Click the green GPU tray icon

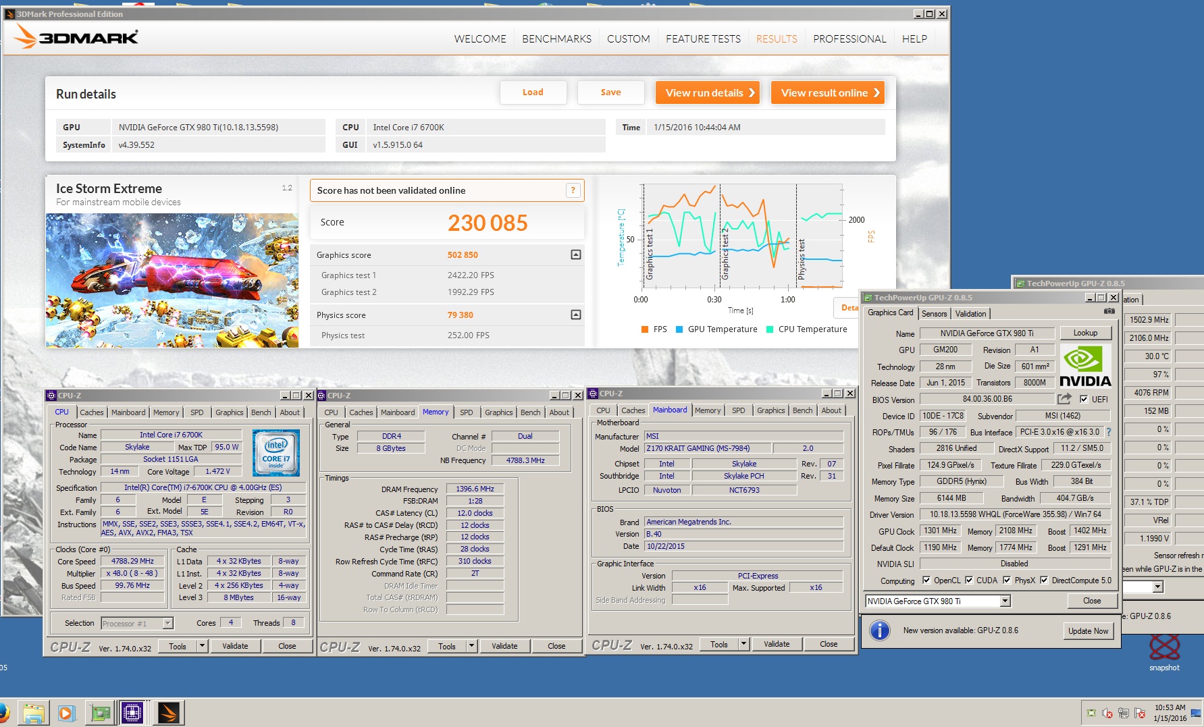click(1091, 713)
